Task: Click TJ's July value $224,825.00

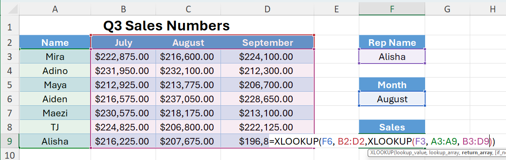Action: pyautogui.click(x=123, y=127)
